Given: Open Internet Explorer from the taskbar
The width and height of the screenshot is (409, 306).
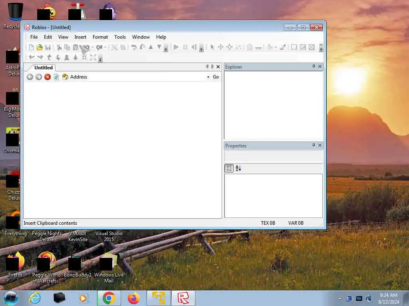Looking at the screenshot, I should click(x=35, y=298).
